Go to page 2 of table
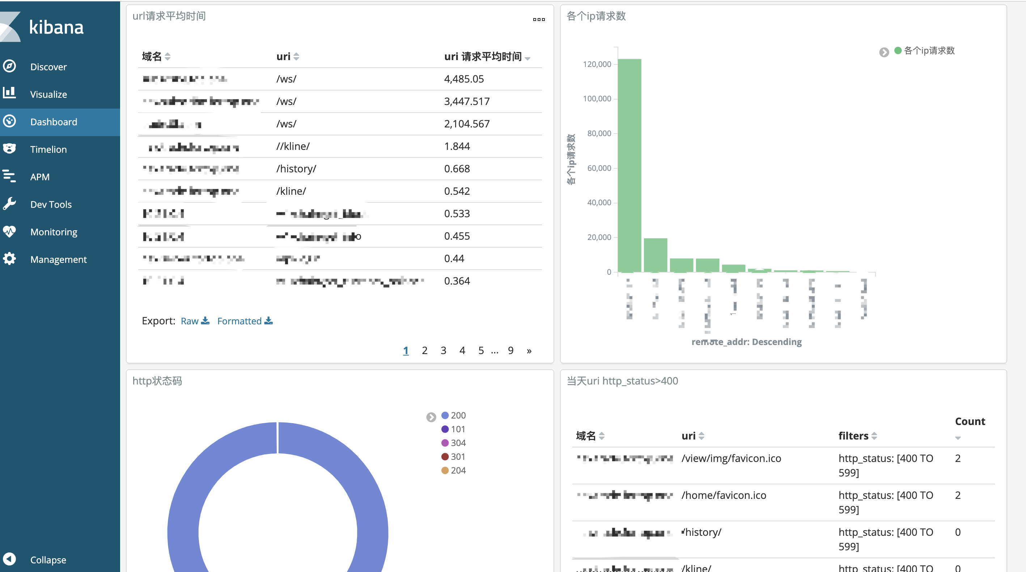 425,350
